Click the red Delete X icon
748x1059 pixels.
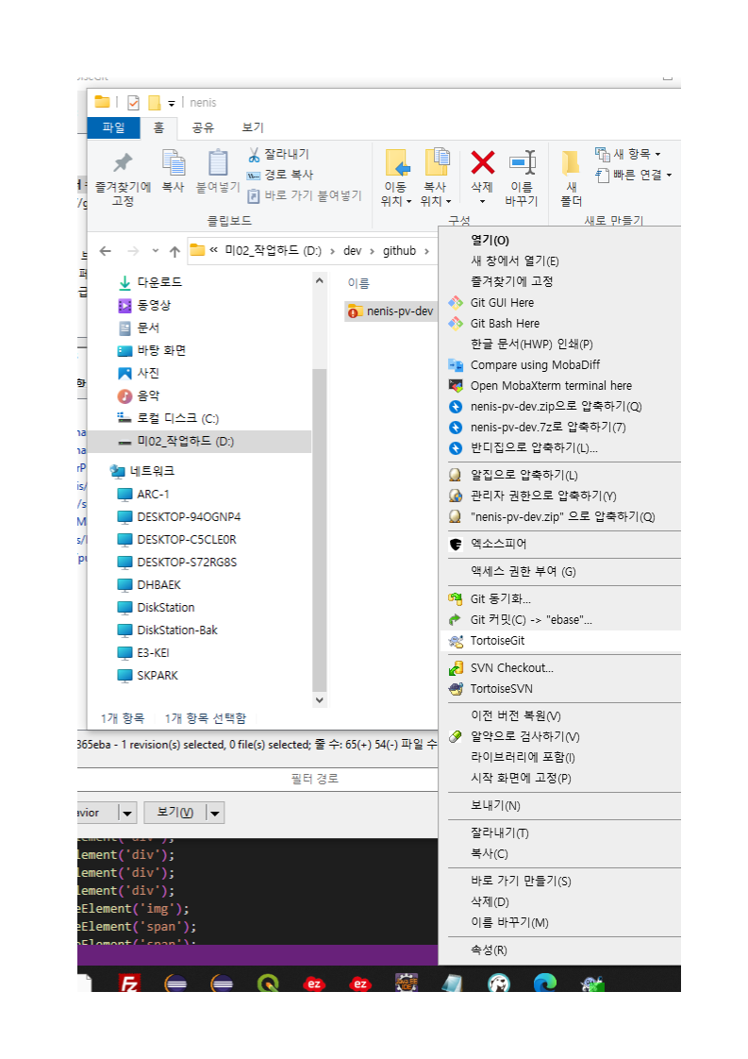click(482, 162)
